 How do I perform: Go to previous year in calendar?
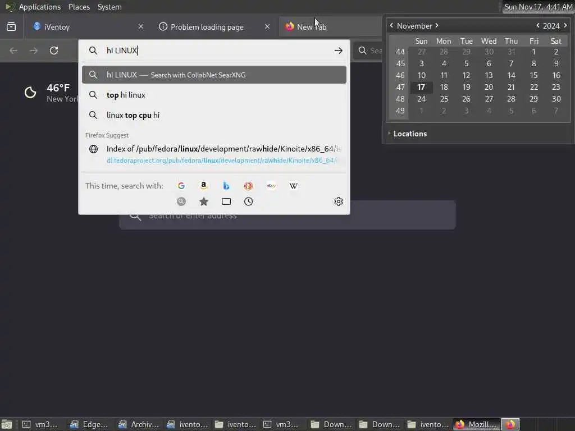coord(538,26)
